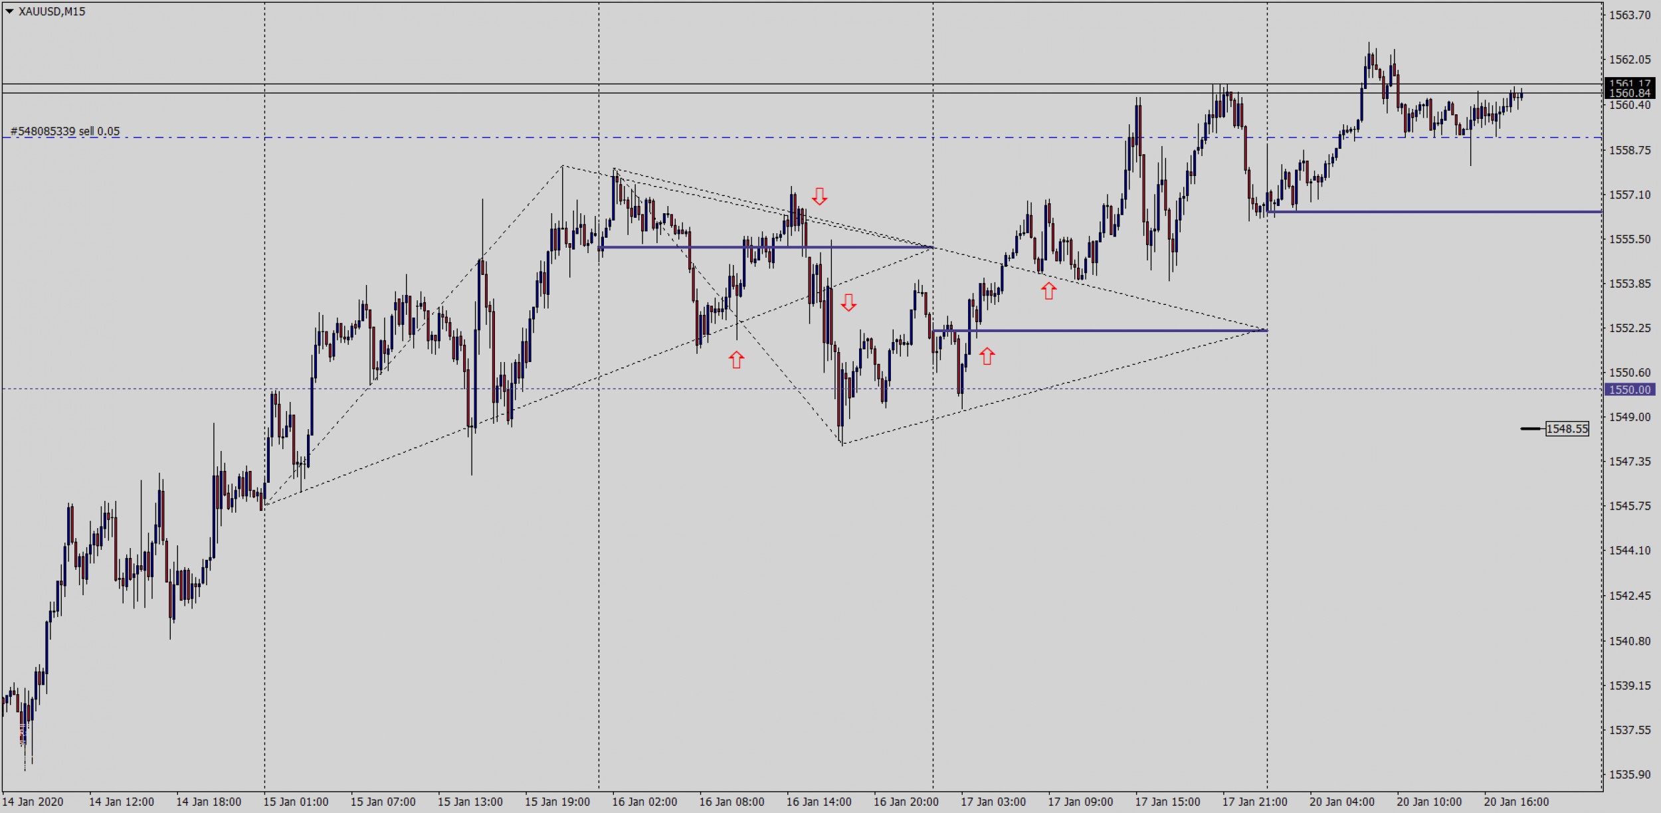Click the lower red down arrow near 1553.00

[x=848, y=303]
